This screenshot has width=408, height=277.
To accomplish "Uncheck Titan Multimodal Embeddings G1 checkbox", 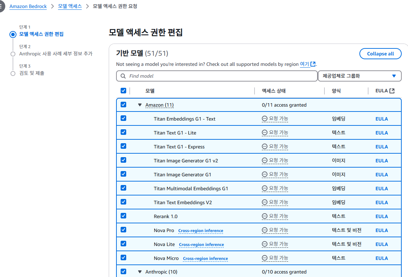I will 123,188.
